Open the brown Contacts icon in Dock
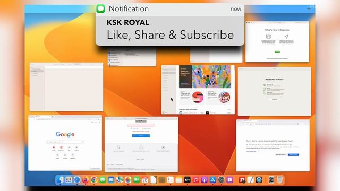The height and width of the screenshot is (191, 340). point(161,180)
